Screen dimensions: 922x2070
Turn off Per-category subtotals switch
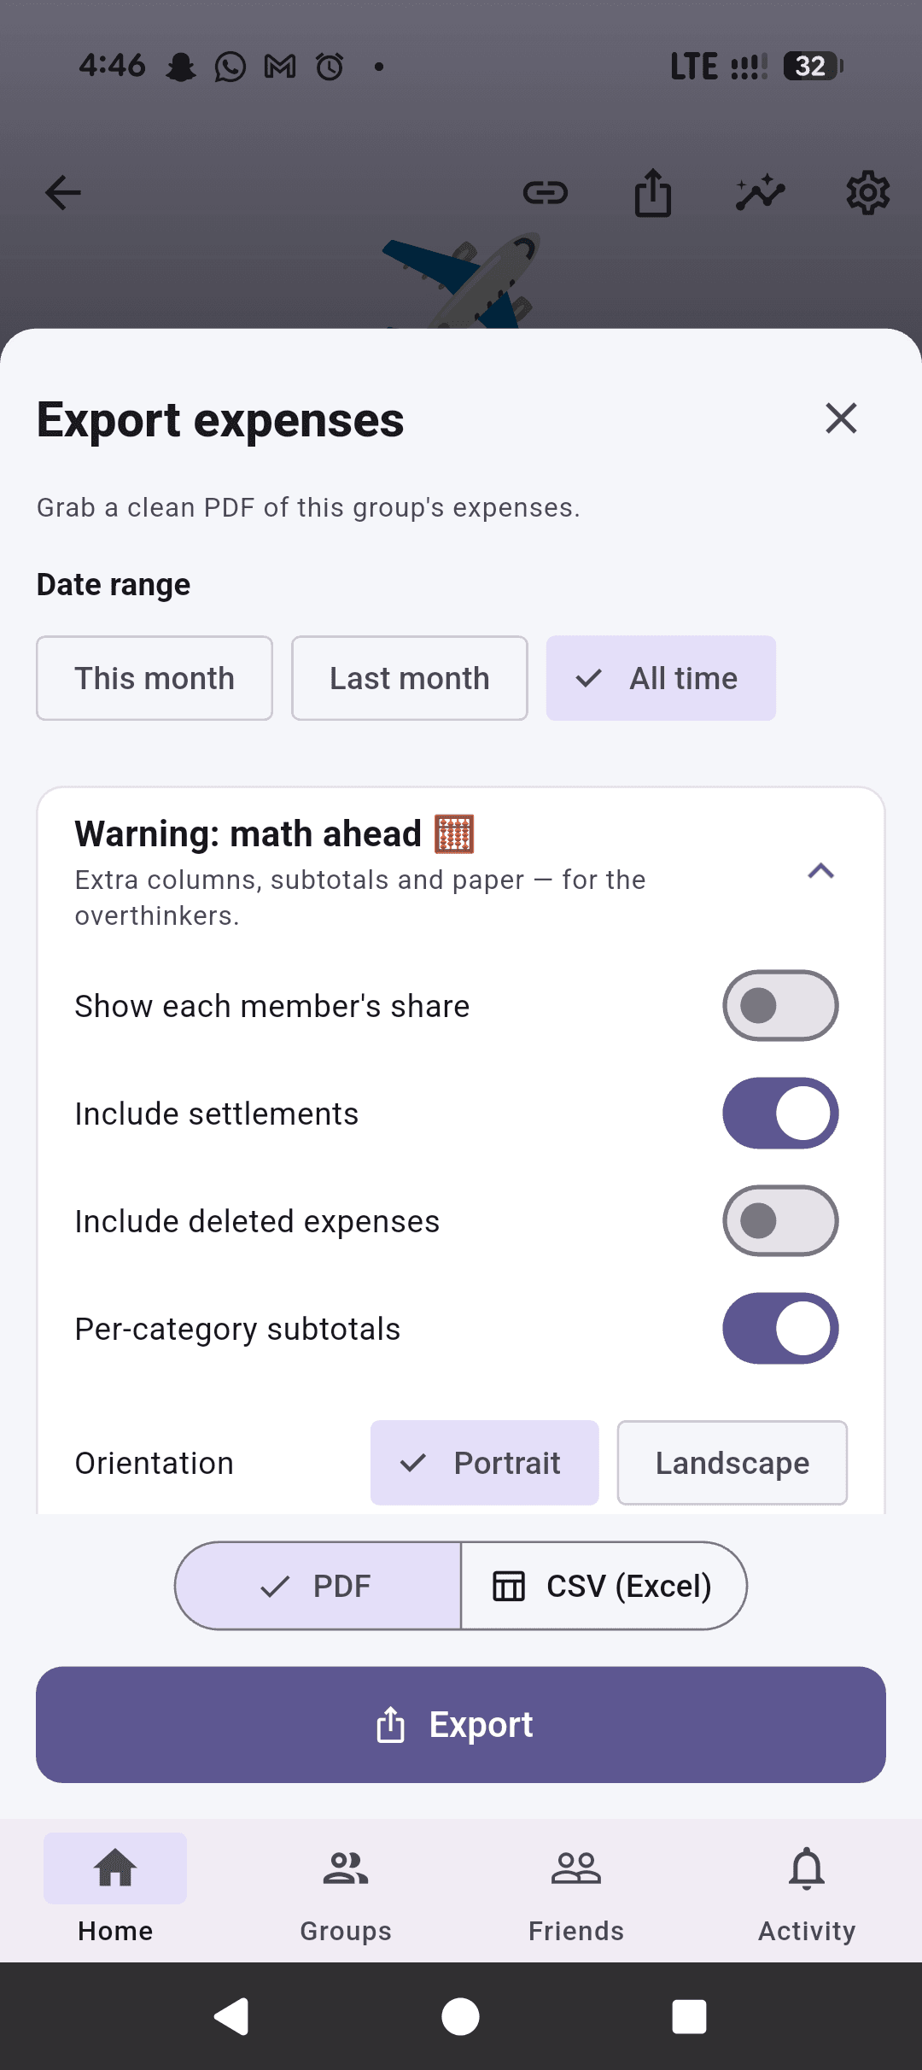tap(780, 1329)
